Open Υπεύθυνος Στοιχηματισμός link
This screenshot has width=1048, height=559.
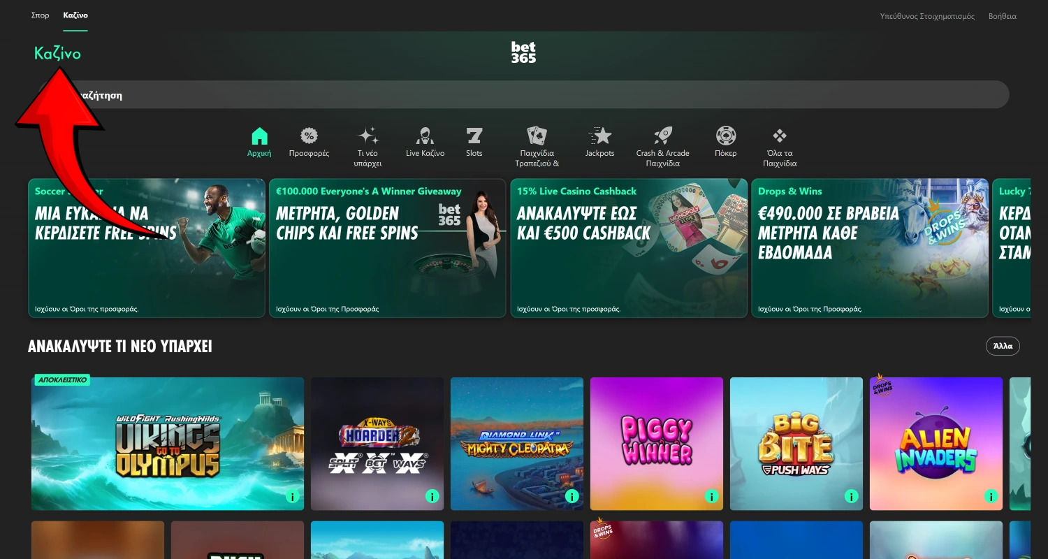[927, 16]
